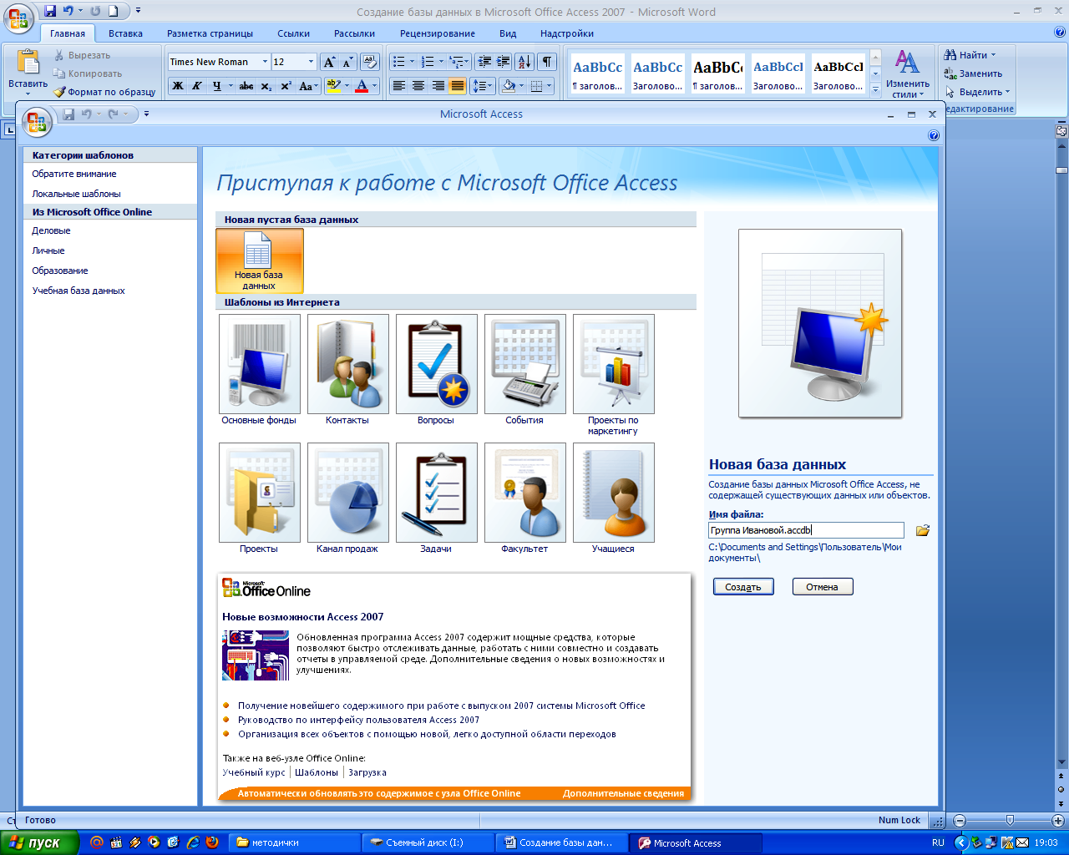Click the Создать button
The height and width of the screenshot is (855, 1069).
tap(743, 587)
